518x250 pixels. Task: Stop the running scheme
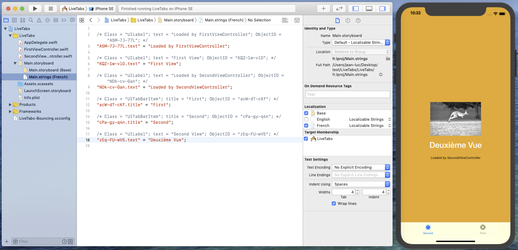tap(50, 9)
